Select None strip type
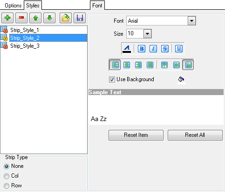This screenshot has width=225, height=192. [x=7, y=166]
